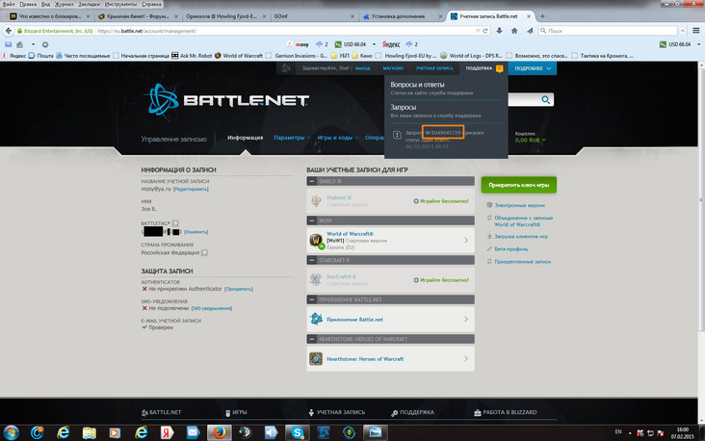This screenshot has height=441, width=705.
Task: Open the ПОДРОБНЕЕ dropdown
Action: [533, 68]
